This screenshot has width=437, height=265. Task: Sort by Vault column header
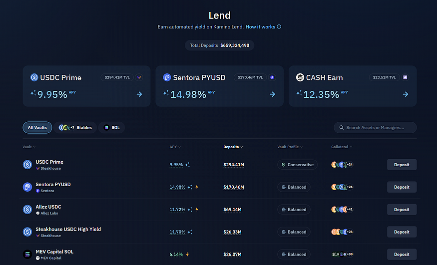(29, 147)
